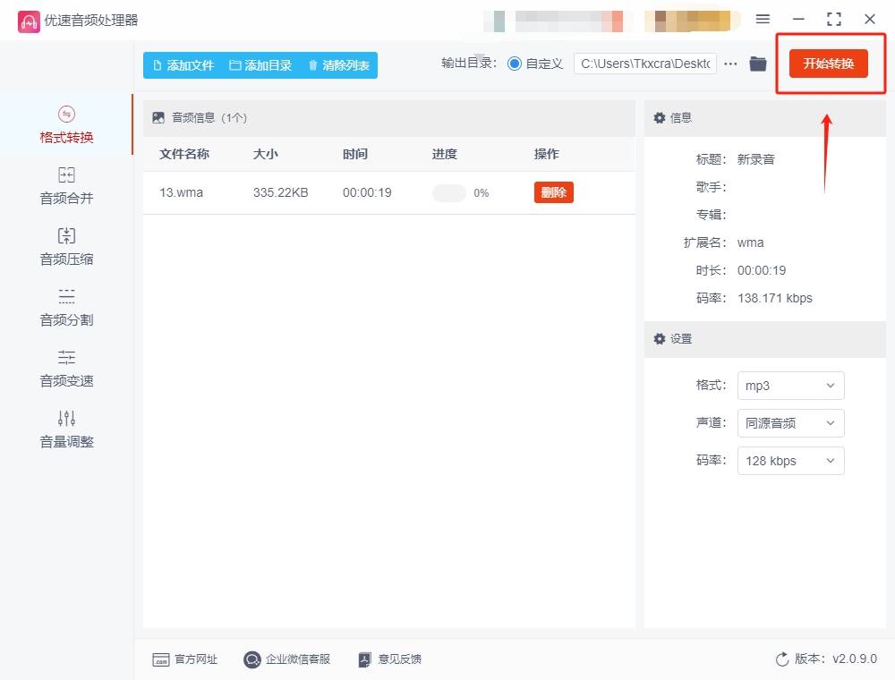The height and width of the screenshot is (680, 895).
Task: Switch to Audio Merge (音频合并) tab
Action: click(66, 186)
